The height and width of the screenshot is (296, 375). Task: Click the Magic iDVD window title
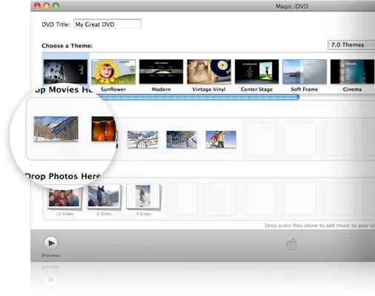tap(292, 6)
